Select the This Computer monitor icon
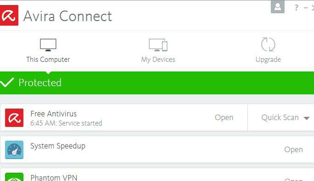 (48, 45)
